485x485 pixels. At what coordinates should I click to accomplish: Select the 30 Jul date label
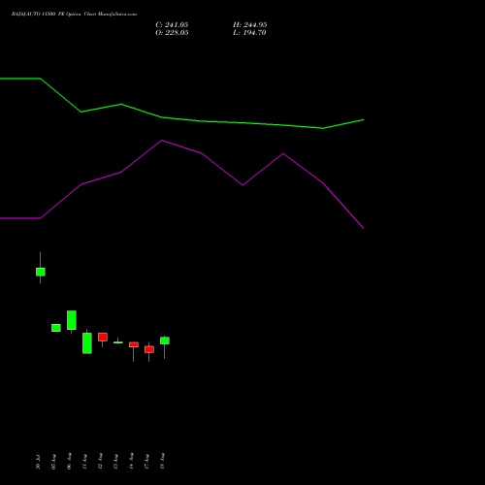click(x=38, y=463)
